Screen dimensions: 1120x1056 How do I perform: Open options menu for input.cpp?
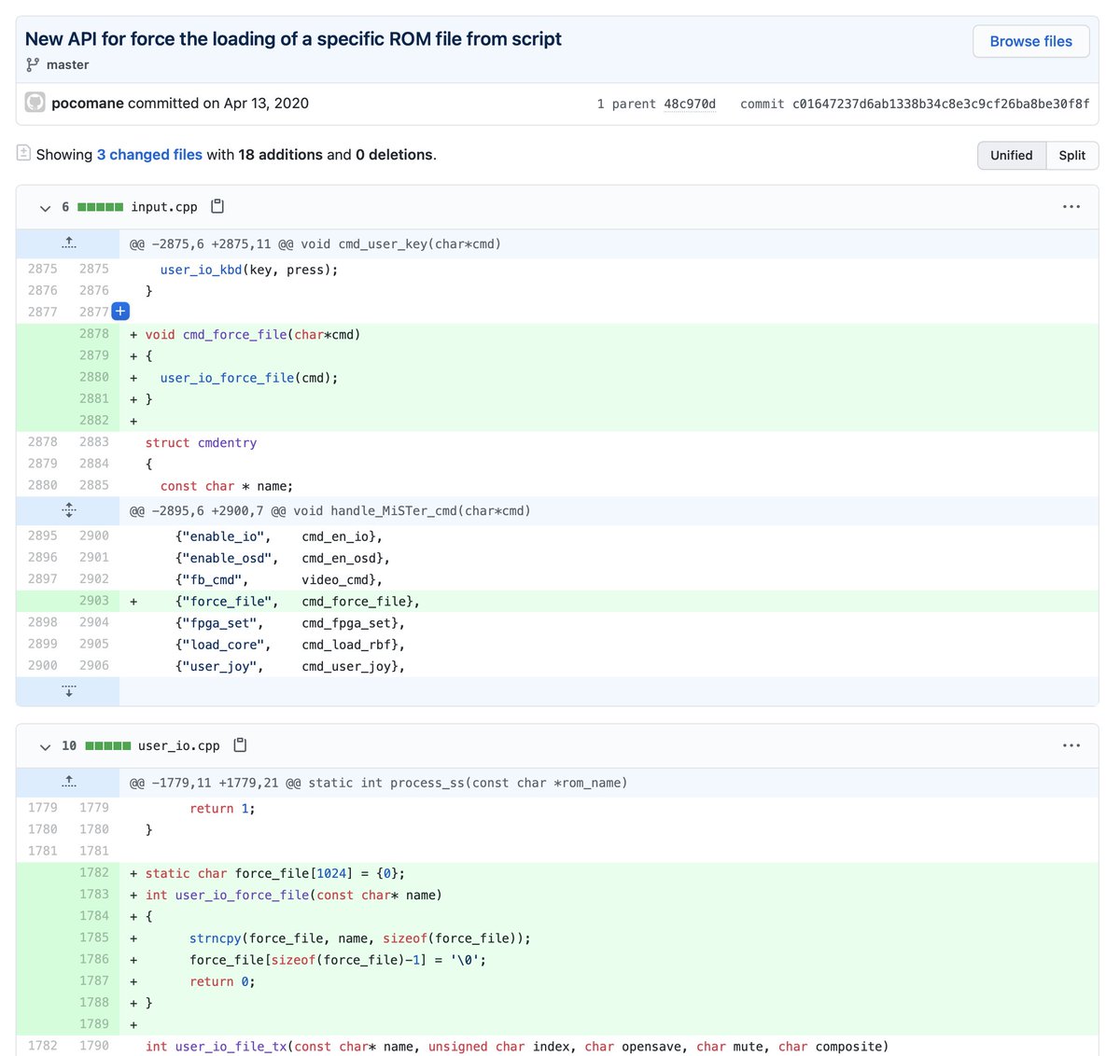(1071, 206)
